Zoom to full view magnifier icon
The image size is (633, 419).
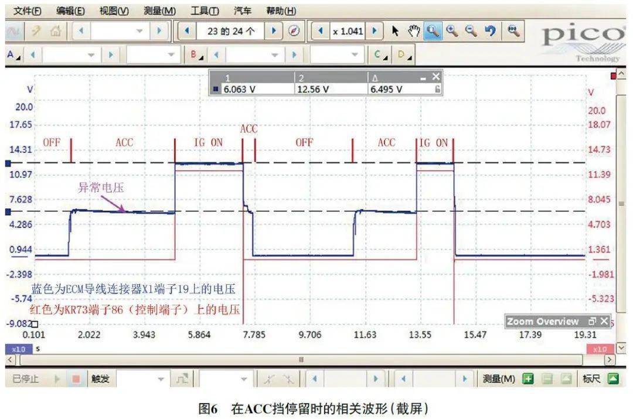click(513, 31)
